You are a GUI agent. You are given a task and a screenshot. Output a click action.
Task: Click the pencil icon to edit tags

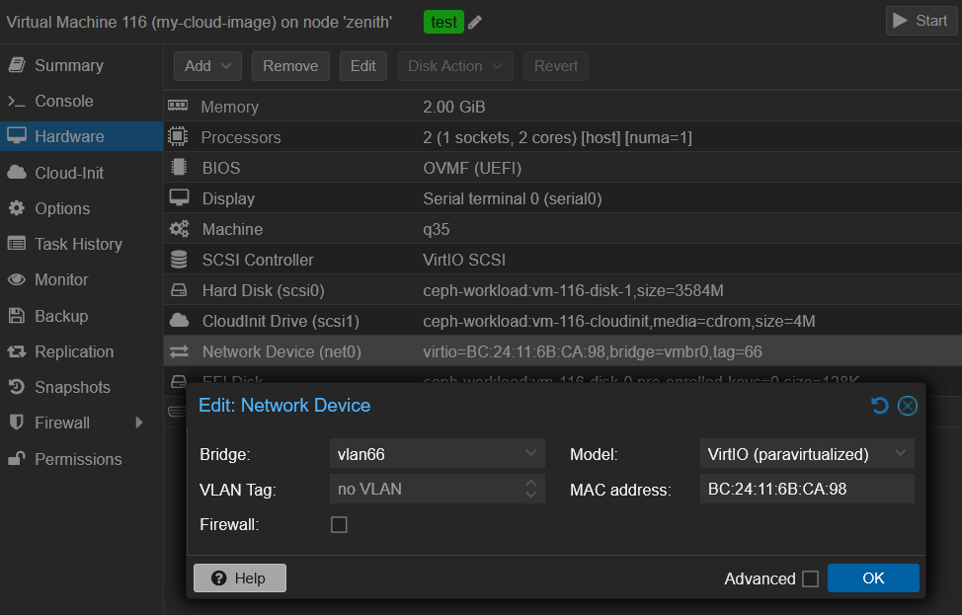tap(475, 22)
